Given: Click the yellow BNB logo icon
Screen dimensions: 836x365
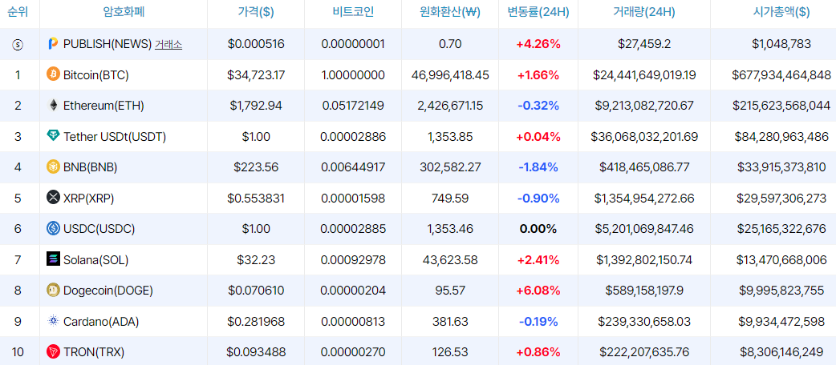Looking at the screenshot, I should click(53, 166).
